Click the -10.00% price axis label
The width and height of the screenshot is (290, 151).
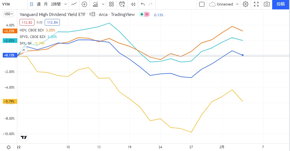pos(9,134)
